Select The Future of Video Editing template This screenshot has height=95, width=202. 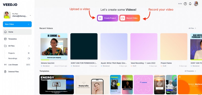(127, 85)
